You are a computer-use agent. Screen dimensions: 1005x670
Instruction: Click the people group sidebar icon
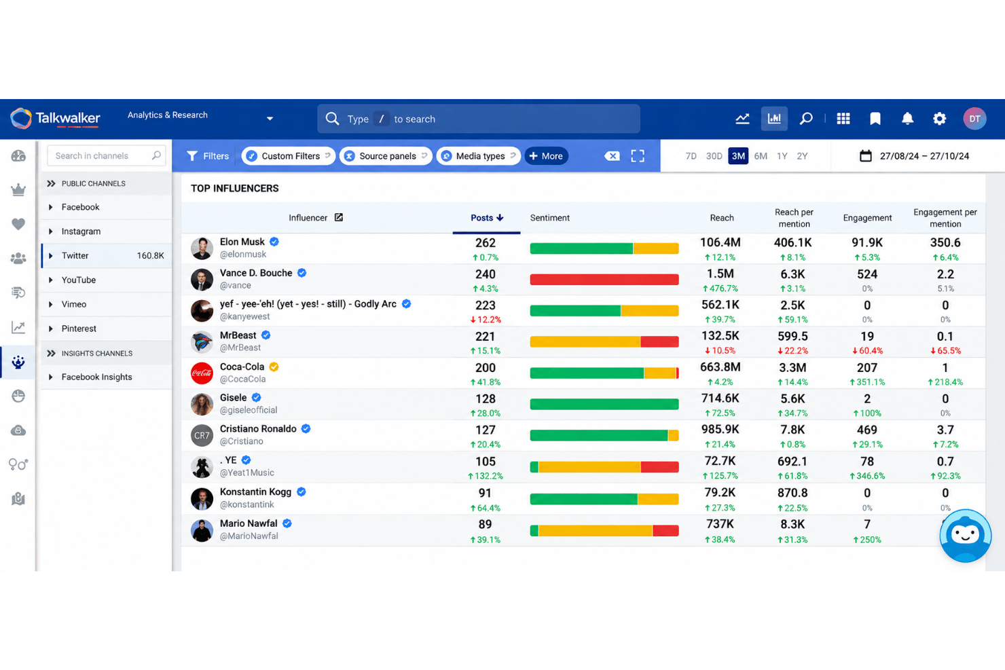pos(18,259)
